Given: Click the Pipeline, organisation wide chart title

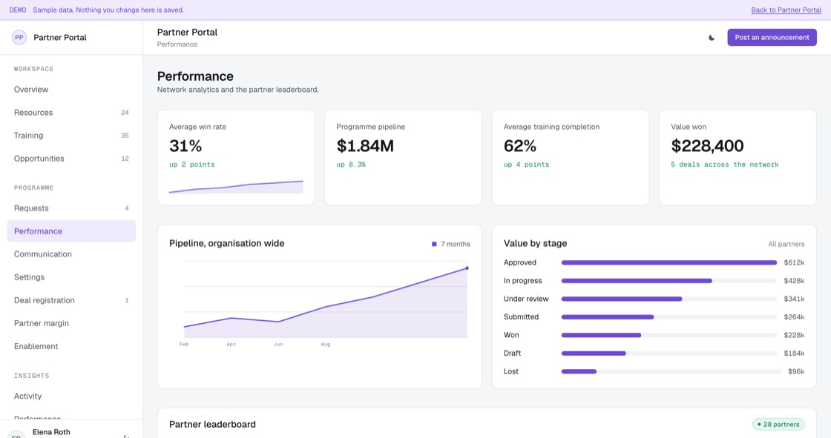Looking at the screenshot, I should pyautogui.click(x=226, y=244).
